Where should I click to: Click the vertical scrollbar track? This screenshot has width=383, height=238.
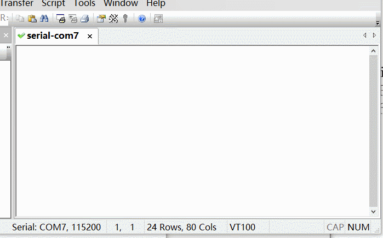pos(373,132)
